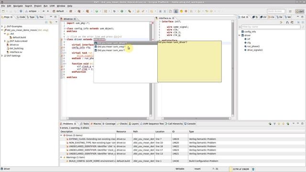This screenshot has width=306, height=172.
Task: Collapse the Errors (5 items) group
Action: (x=61, y=135)
